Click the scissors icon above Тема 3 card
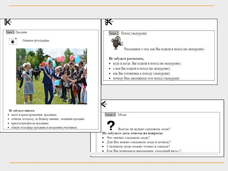Viewport: 228px width, 171px height. pos(104,104)
